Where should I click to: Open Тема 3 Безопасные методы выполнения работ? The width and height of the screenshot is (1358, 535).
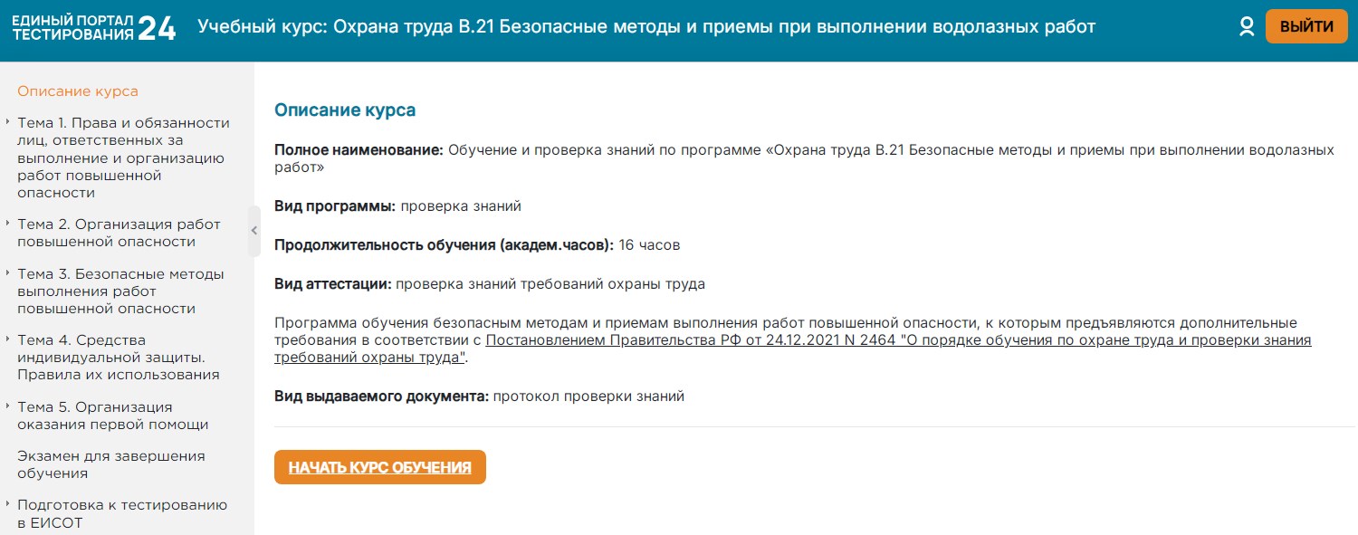120,291
